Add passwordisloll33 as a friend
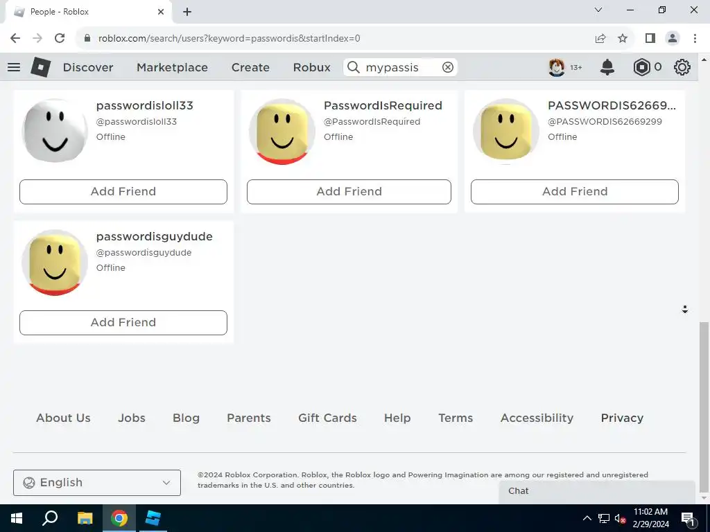The height and width of the screenshot is (532, 710). 123,192
